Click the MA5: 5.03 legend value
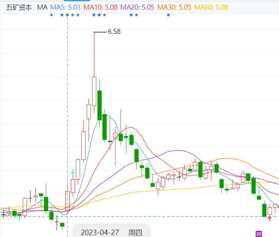This screenshot has height=237, width=279. pyautogui.click(x=65, y=7)
